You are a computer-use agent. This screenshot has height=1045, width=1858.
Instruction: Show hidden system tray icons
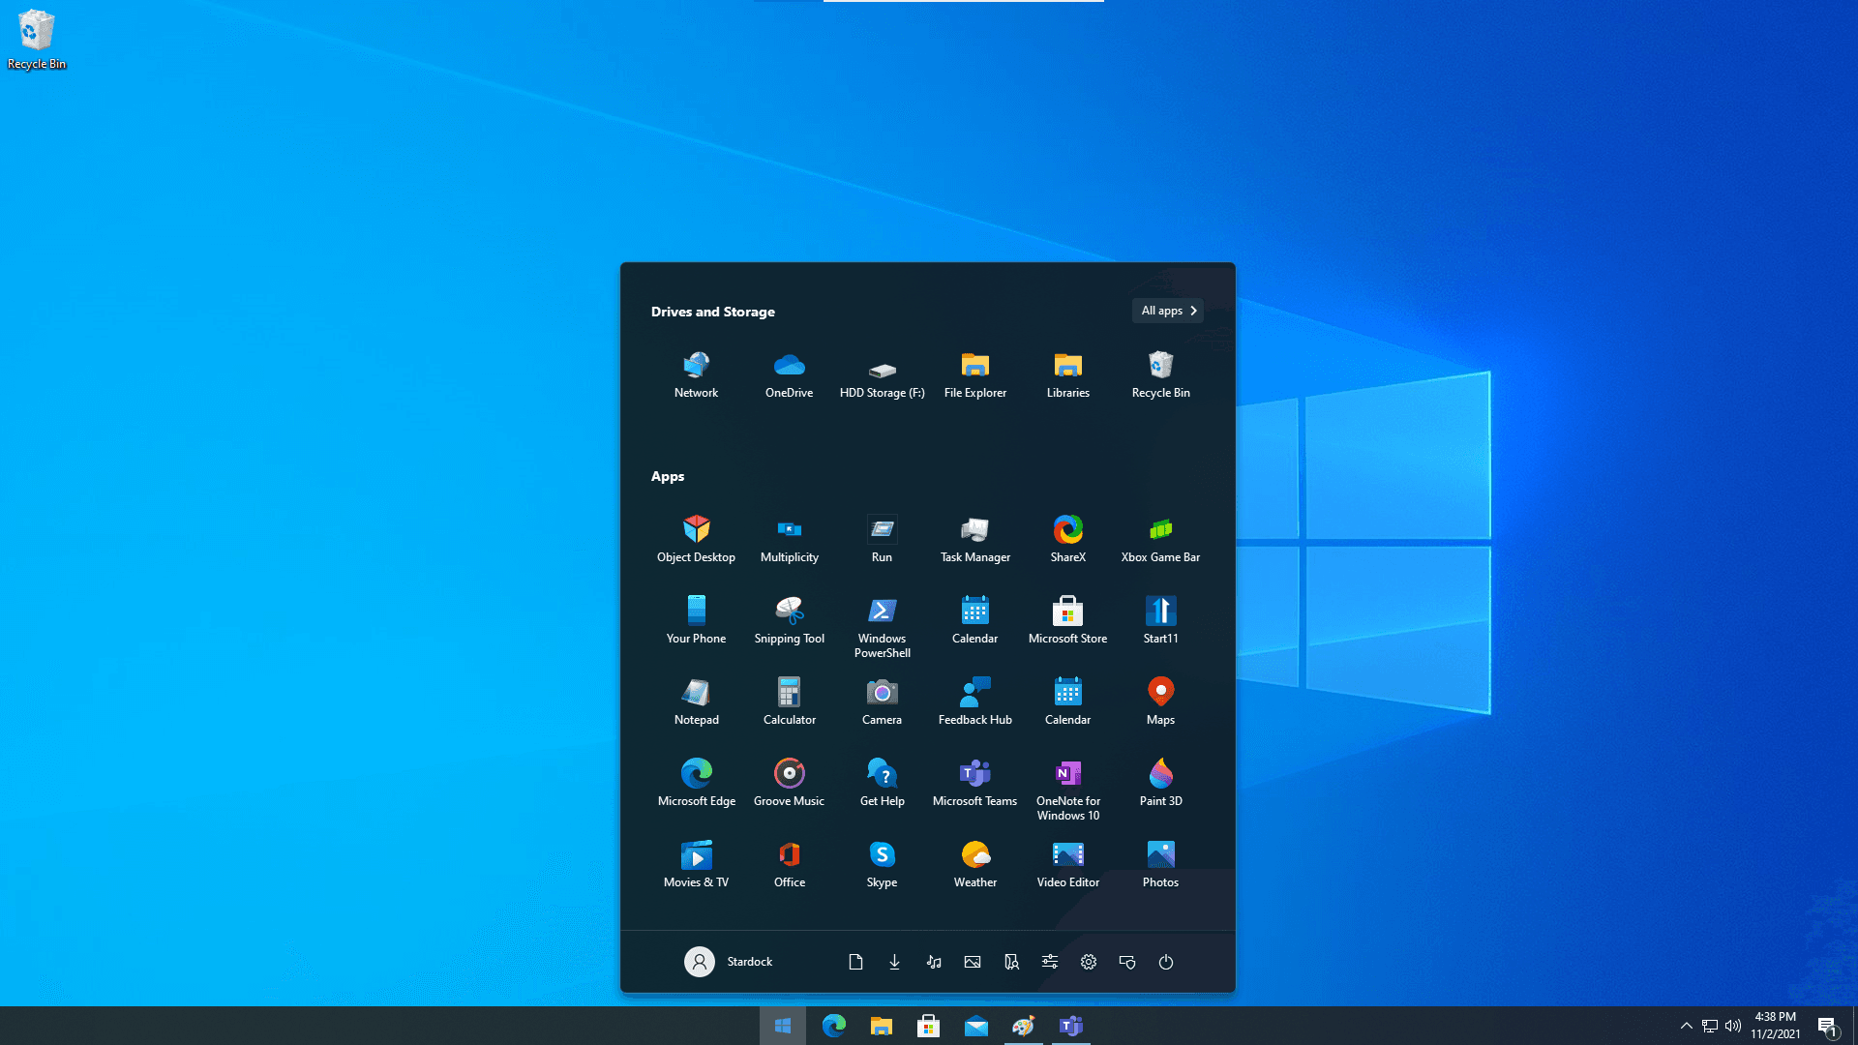(1686, 1026)
